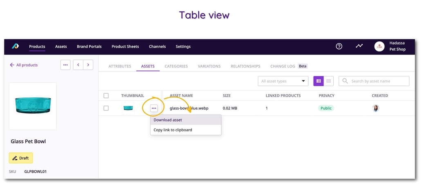The width and height of the screenshot is (422, 196).
Task: Switch to grid view layout
Action: [328, 81]
